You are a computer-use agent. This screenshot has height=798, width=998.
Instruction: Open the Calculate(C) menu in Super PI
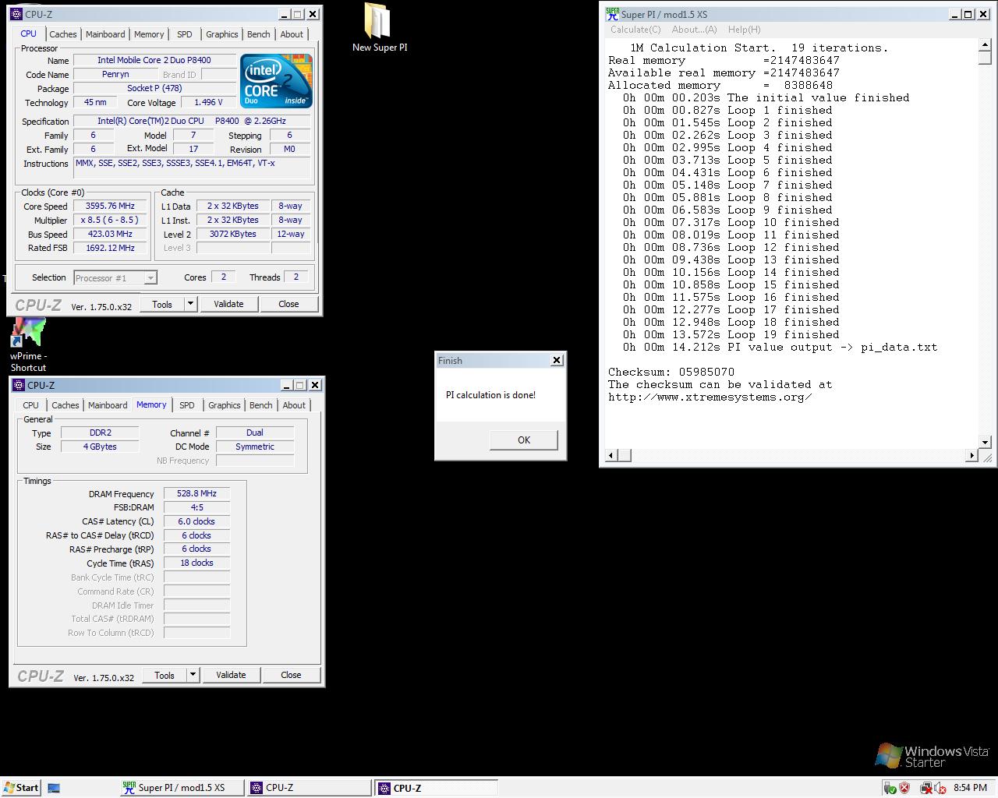click(x=635, y=30)
